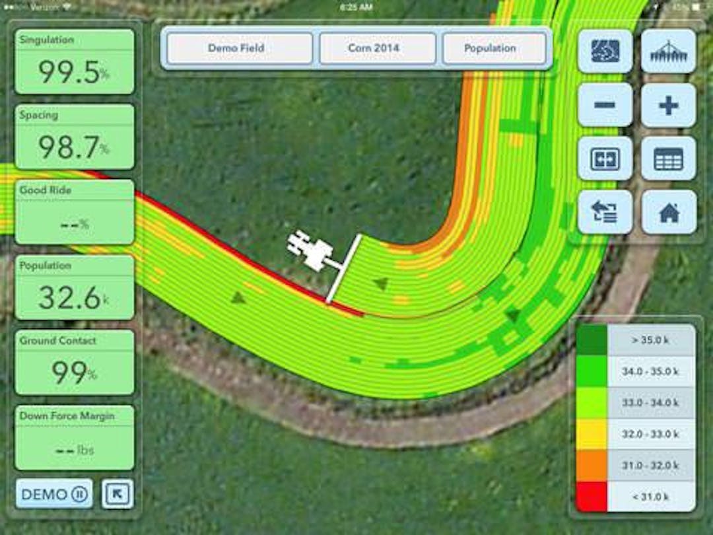
Task: Zoom in with the plus button
Action: [668, 105]
